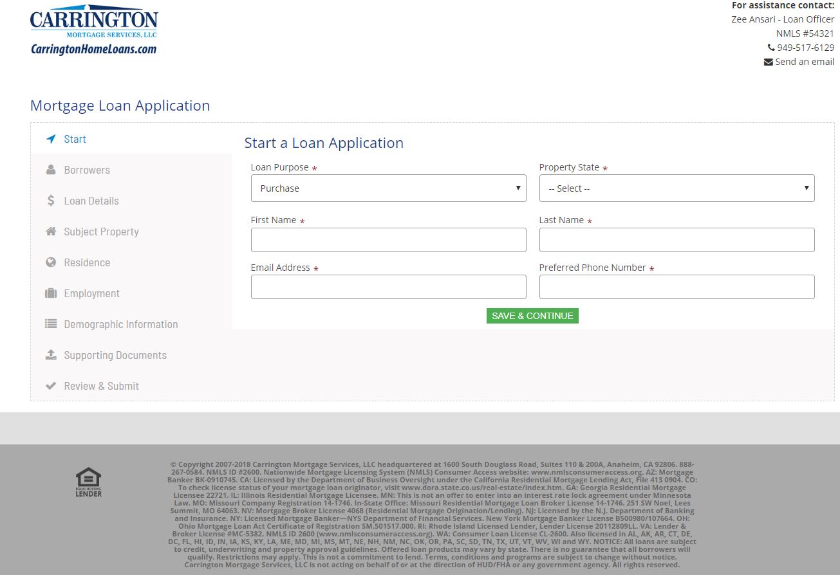Focus the Email Address field

(388, 287)
